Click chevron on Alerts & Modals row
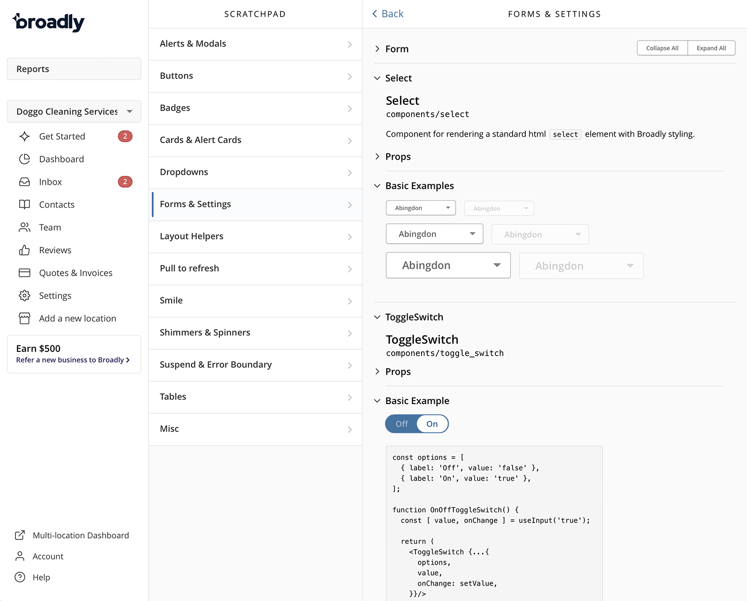The width and height of the screenshot is (747, 601). coord(350,44)
